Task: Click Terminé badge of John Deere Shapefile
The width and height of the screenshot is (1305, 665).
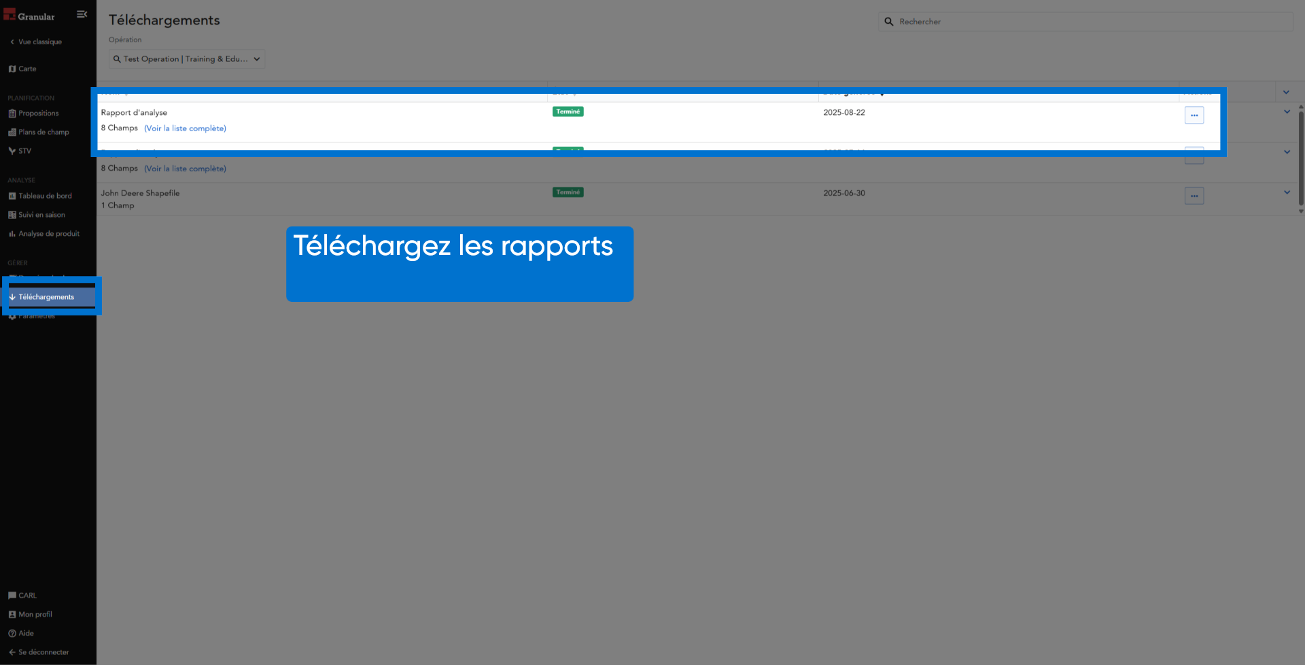Action: coord(568,192)
